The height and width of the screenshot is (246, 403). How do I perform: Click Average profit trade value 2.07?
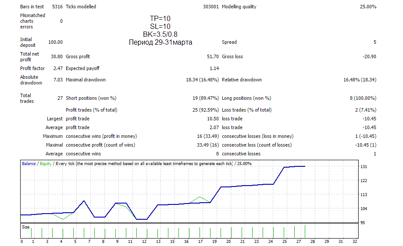pyautogui.click(x=214, y=127)
